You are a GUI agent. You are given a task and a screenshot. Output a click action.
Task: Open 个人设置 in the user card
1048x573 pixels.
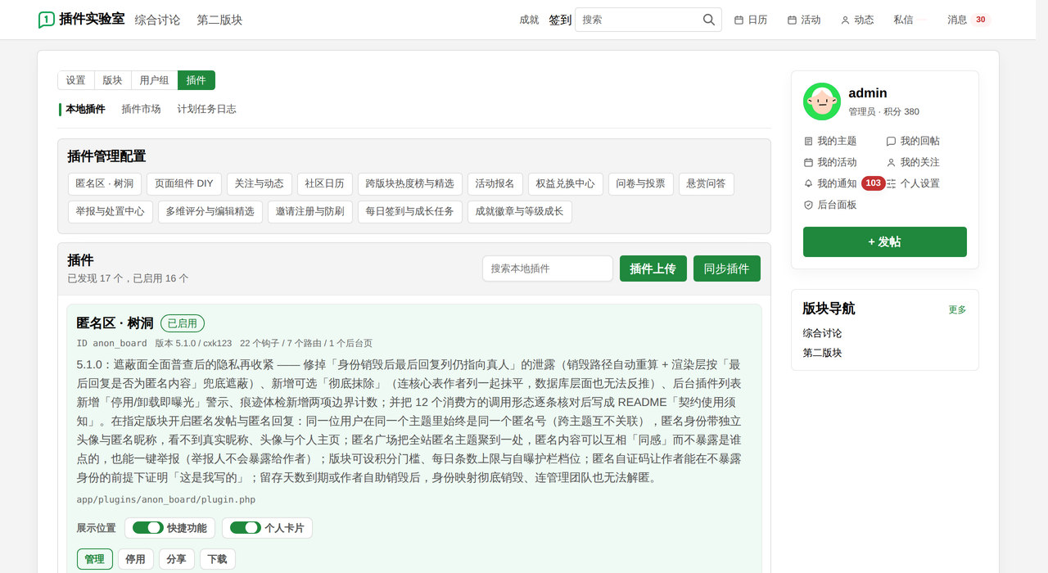pos(913,183)
